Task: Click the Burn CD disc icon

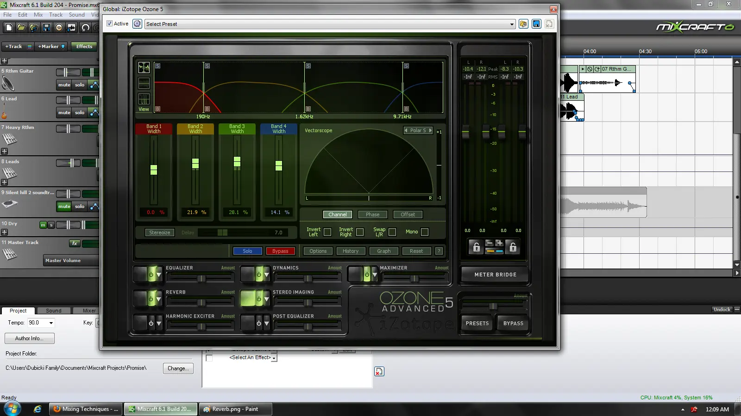Action: click(59, 28)
